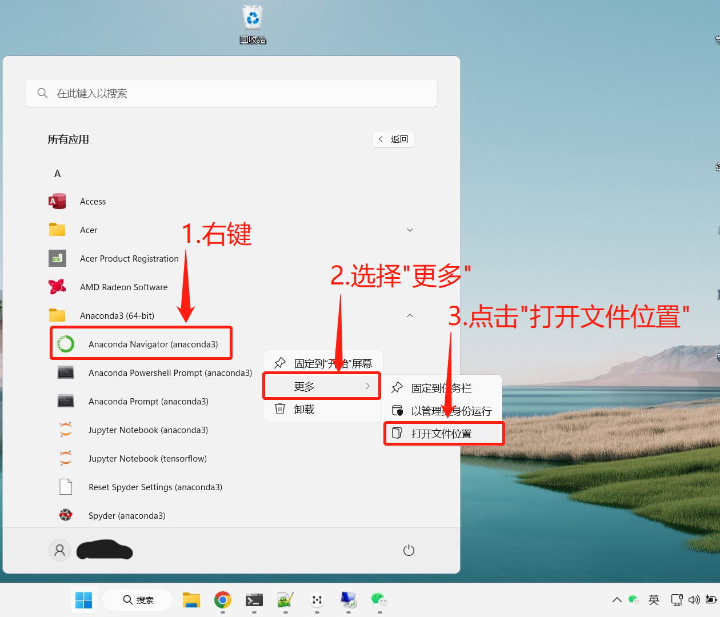Expand the Acer folder chevron
Screen dimensions: 720x617
click(410, 230)
